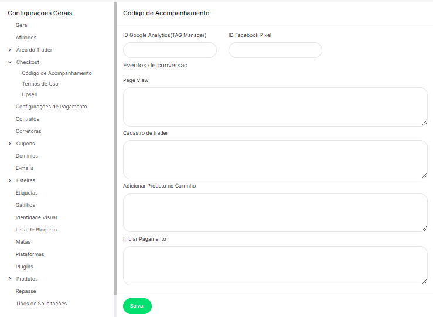The image size is (433, 317).
Task: Select Código de Acompanhamento in sidebar
Action: click(56, 73)
